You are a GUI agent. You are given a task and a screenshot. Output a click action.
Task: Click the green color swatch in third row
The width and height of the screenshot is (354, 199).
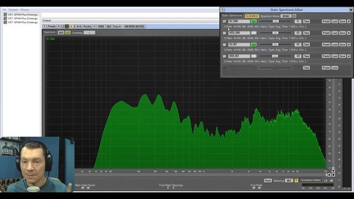254,45
